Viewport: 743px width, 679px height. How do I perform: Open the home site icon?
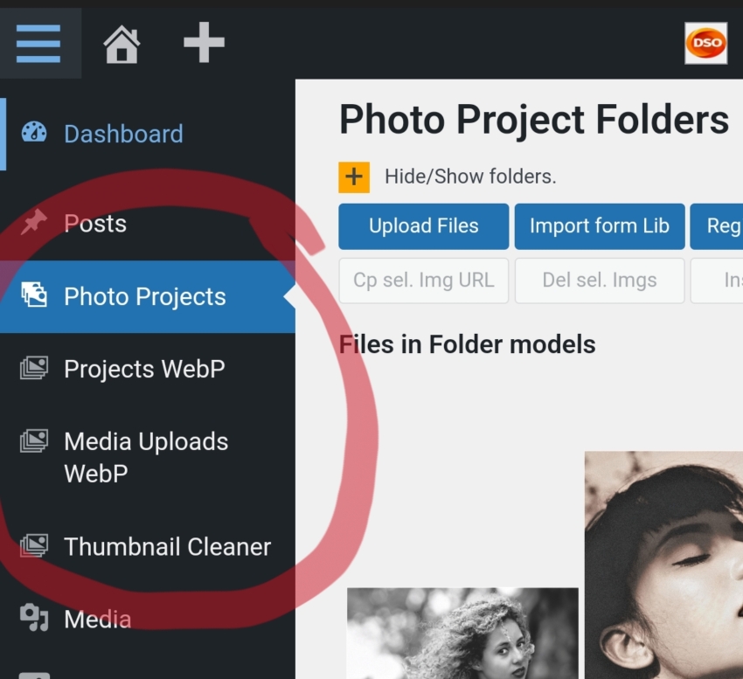pos(122,44)
